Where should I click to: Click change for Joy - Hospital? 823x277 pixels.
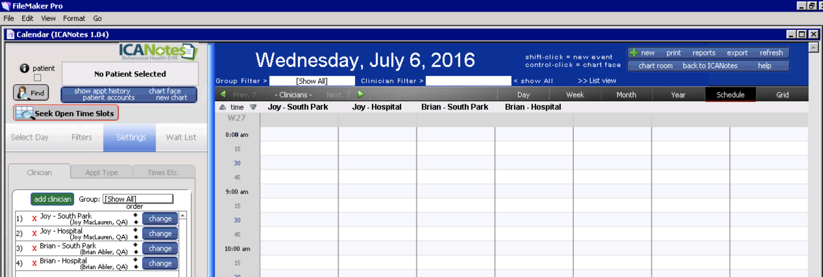(x=160, y=234)
